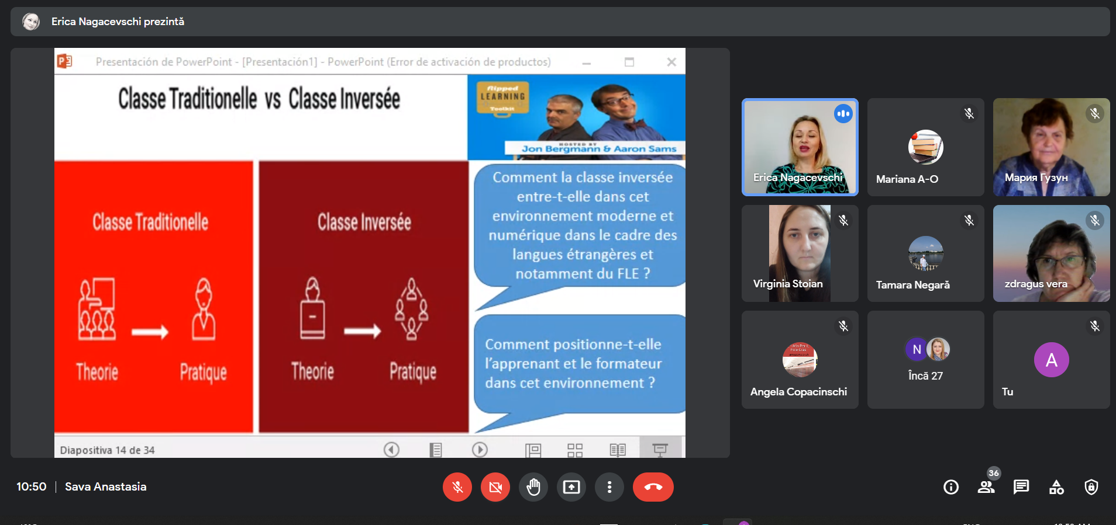Viewport: 1116px width, 525px height.
Task: Click the Încă 27 more participants tile
Action: click(x=925, y=360)
